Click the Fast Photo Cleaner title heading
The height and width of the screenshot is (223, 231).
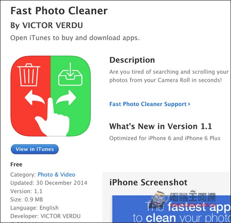[59, 11]
